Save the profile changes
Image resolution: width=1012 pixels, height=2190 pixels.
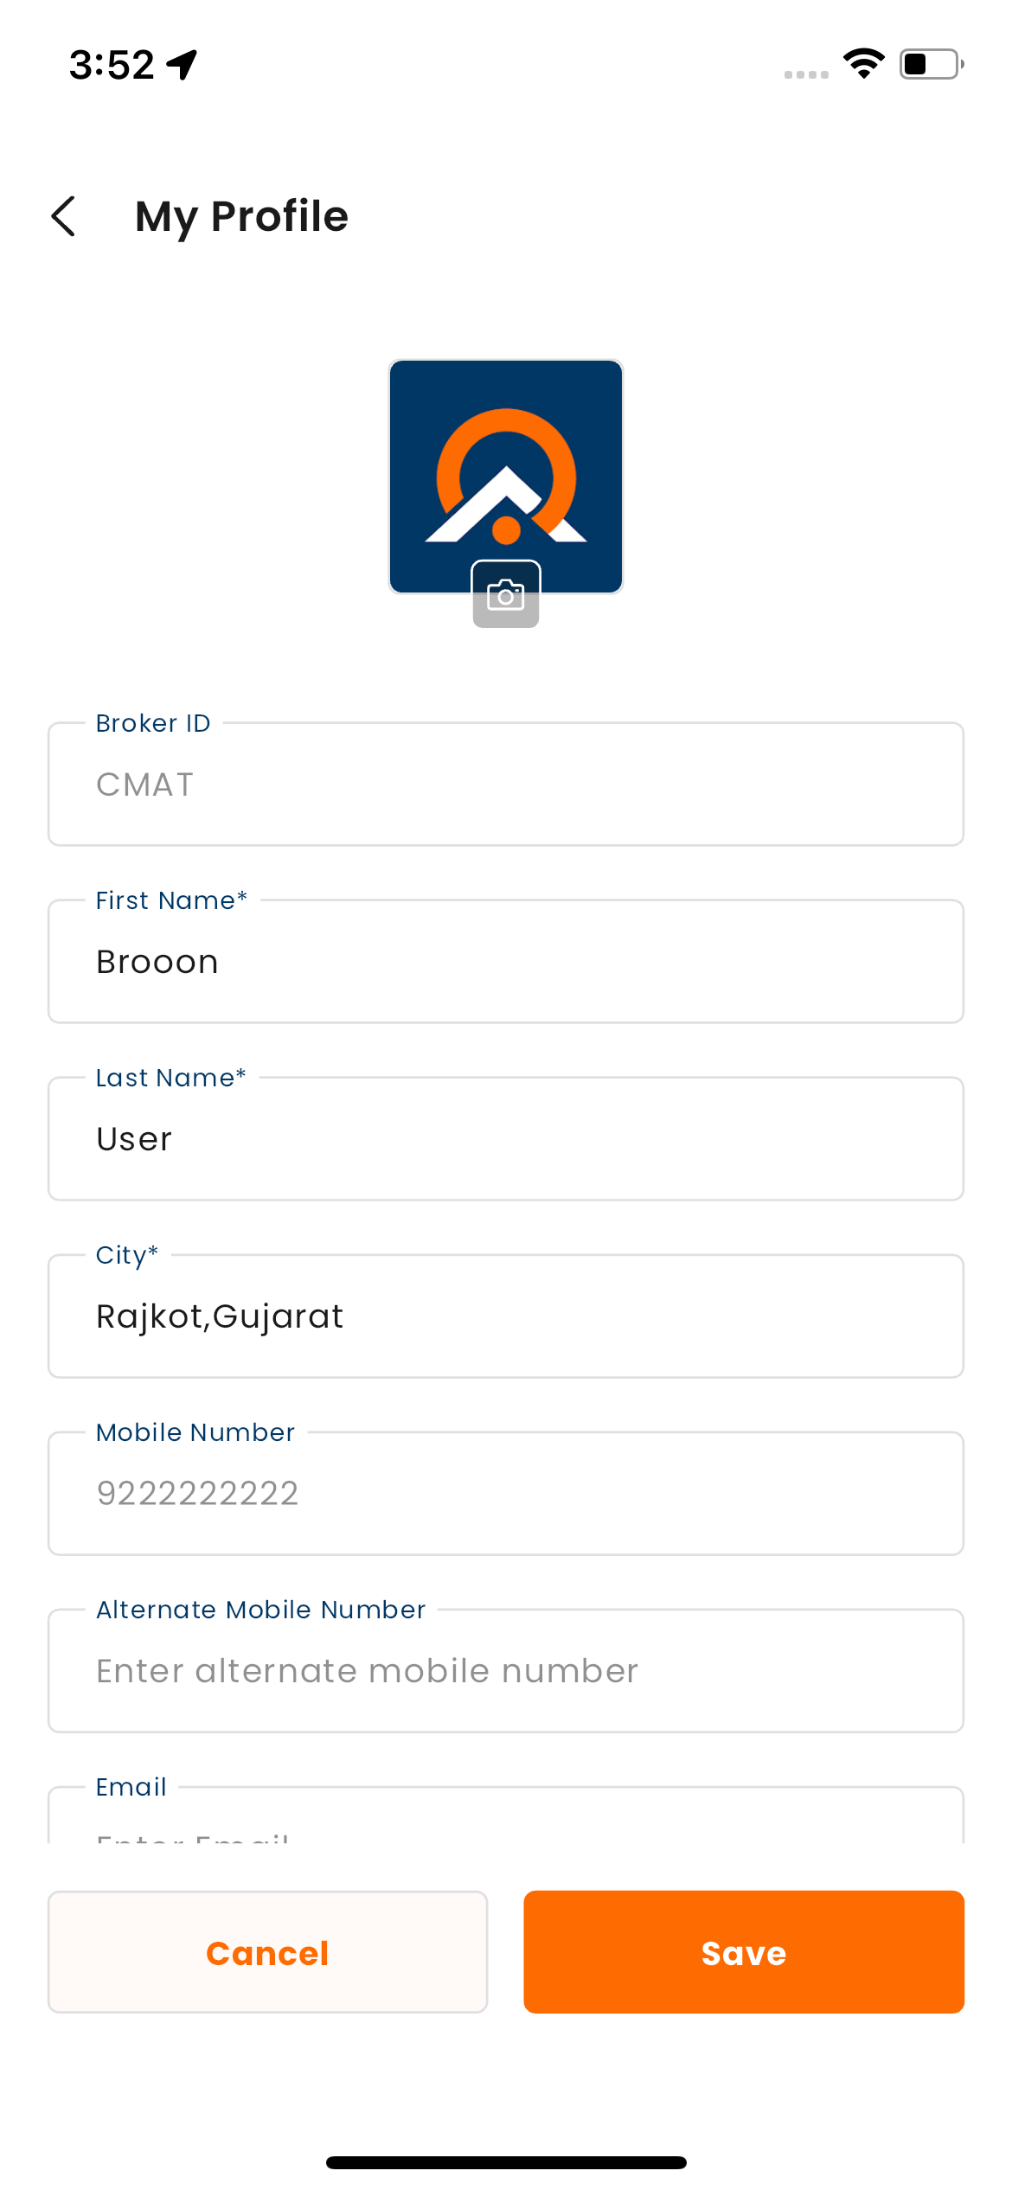tap(744, 1952)
